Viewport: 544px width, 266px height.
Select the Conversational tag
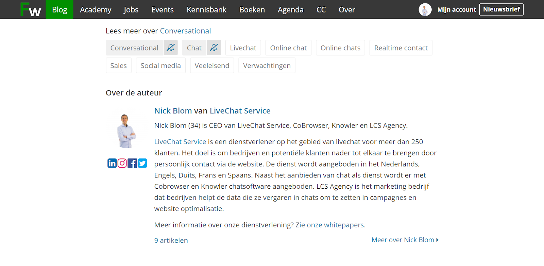pyautogui.click(x=134, y=48)
